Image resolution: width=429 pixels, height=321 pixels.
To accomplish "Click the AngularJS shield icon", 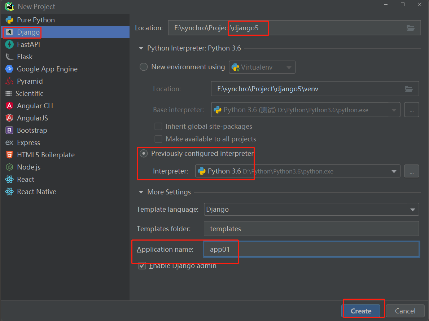I will click(x=9, y=118).
